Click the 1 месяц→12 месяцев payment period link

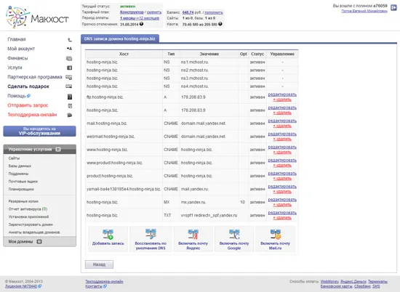coord(140,18)
